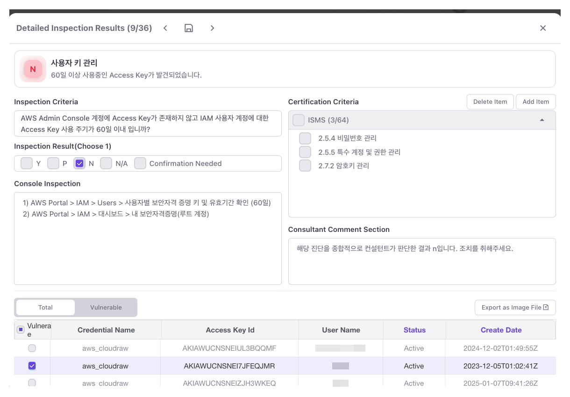Screen dimensions: 570x397
Task: Click the save disk icon
Action: click(189, 28)
